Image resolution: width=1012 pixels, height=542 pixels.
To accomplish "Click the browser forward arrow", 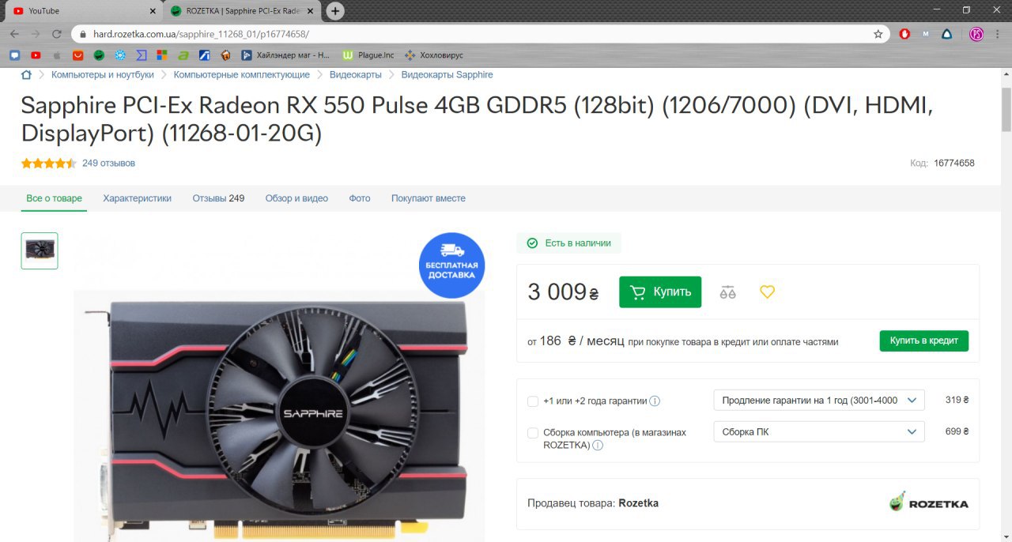I will pyautogui.click(x=35, y=34).
